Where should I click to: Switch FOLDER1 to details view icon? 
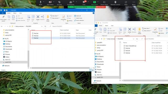pos(91,70)
